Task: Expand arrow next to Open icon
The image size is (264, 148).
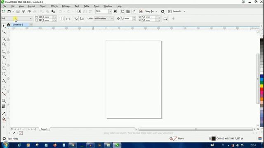Action: click(x=13, y=12)
